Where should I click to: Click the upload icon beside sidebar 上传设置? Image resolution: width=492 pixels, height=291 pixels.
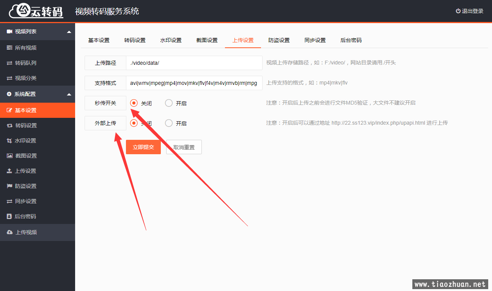(9, 171)
